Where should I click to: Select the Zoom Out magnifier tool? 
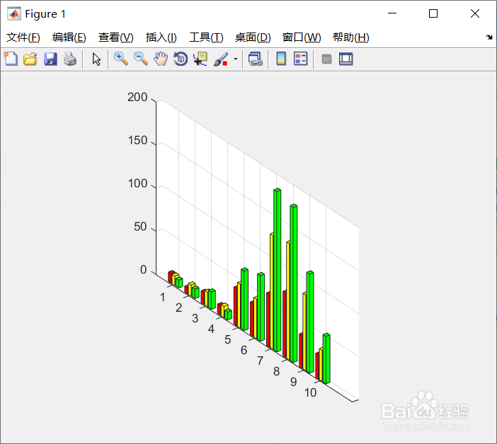(141, 59)
